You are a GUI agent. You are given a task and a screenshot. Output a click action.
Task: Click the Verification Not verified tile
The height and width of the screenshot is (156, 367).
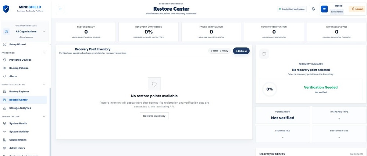click(282, 115)
